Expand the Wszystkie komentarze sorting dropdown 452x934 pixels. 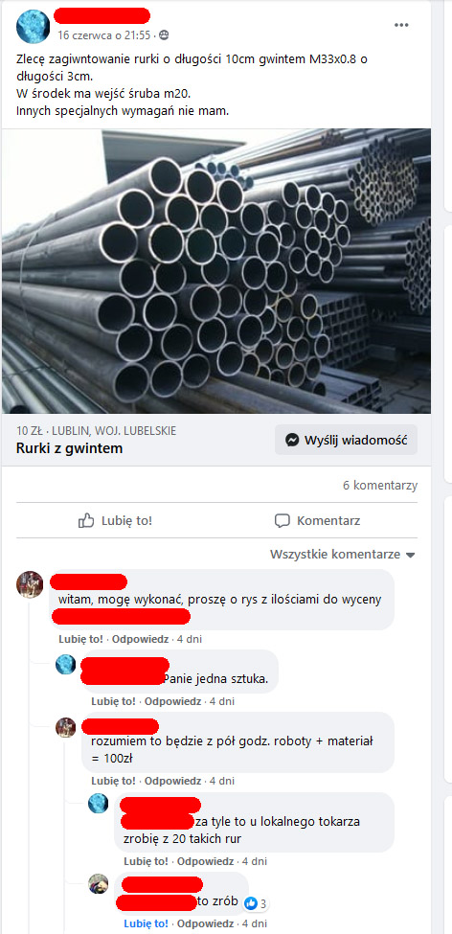pyautogui.click(x=343, y=555)
